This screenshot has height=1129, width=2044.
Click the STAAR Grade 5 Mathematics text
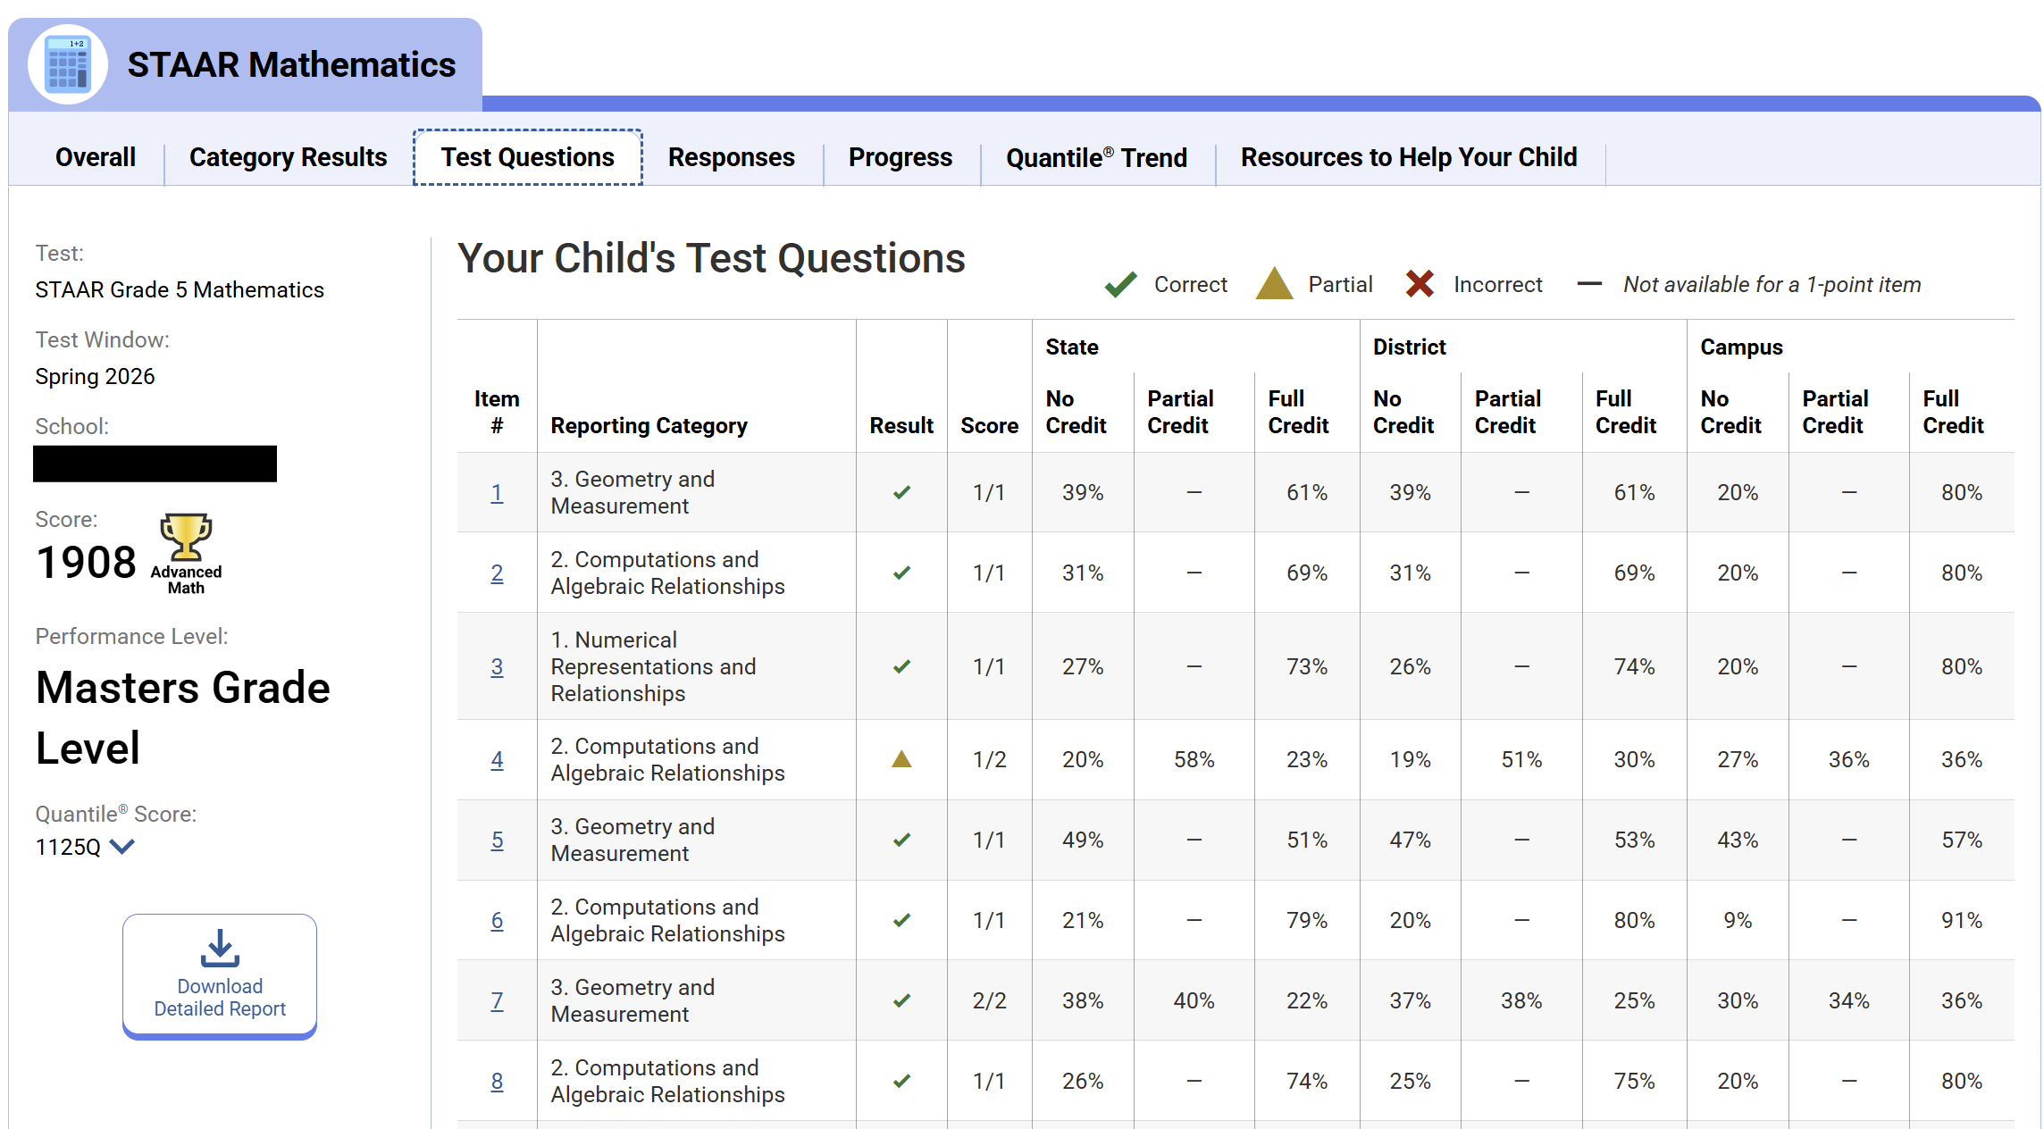(x=180, y=289)
